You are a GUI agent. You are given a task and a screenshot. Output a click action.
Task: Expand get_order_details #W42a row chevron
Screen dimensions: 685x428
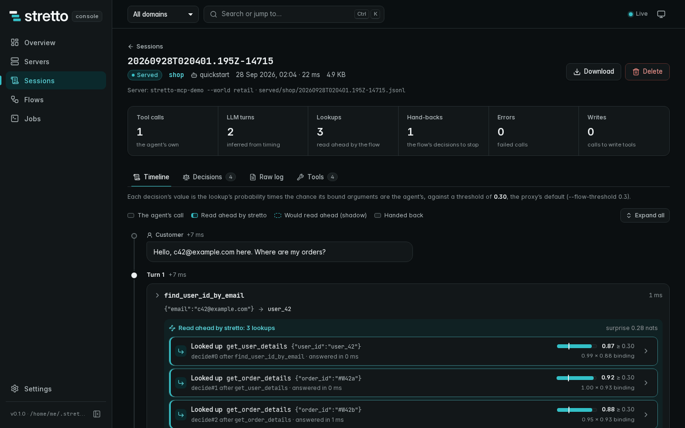click(x=646, y=383)
